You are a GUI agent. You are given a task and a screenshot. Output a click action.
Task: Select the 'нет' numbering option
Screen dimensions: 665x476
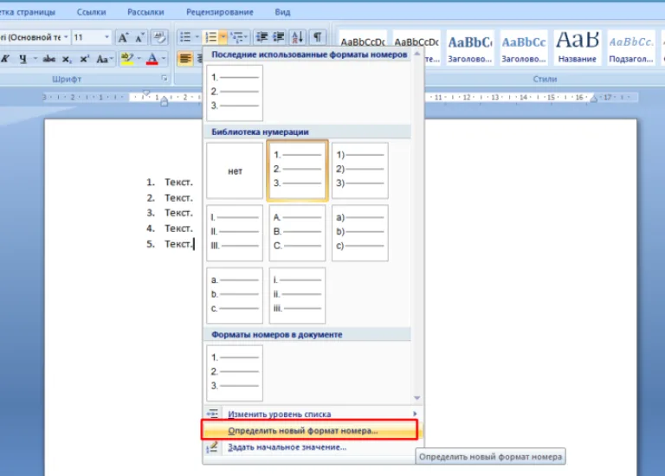235,170
